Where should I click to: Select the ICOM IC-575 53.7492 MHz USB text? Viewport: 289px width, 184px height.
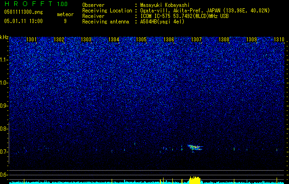tap(184, 16)
